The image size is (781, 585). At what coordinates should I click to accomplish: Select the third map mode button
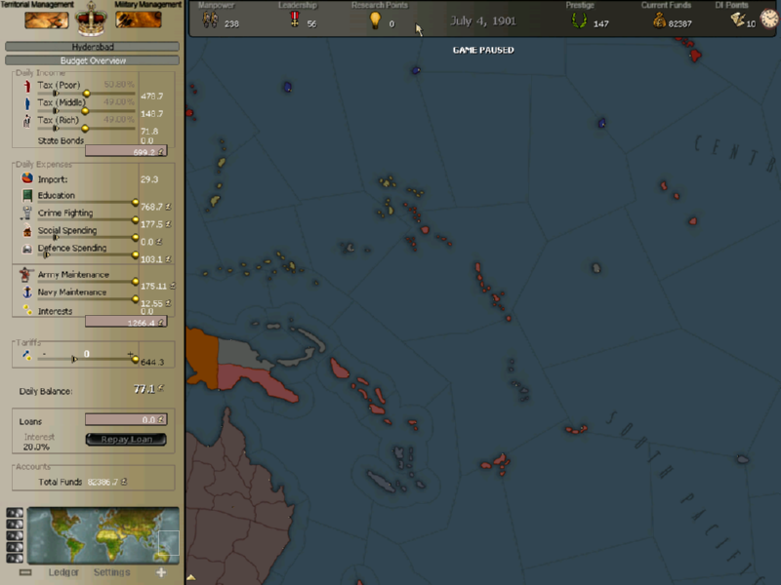click(15, 535)
